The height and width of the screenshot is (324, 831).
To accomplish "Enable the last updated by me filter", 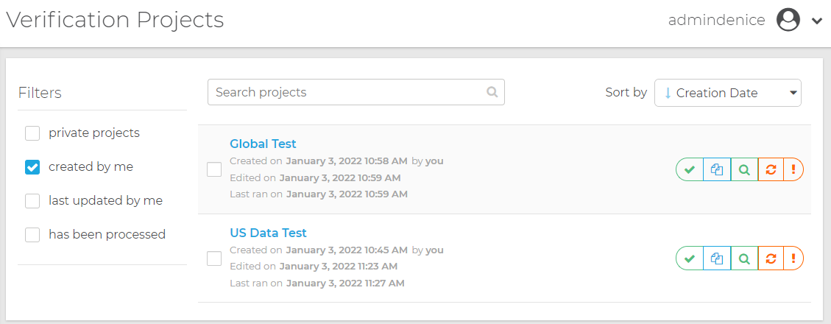I will (32, 201).
